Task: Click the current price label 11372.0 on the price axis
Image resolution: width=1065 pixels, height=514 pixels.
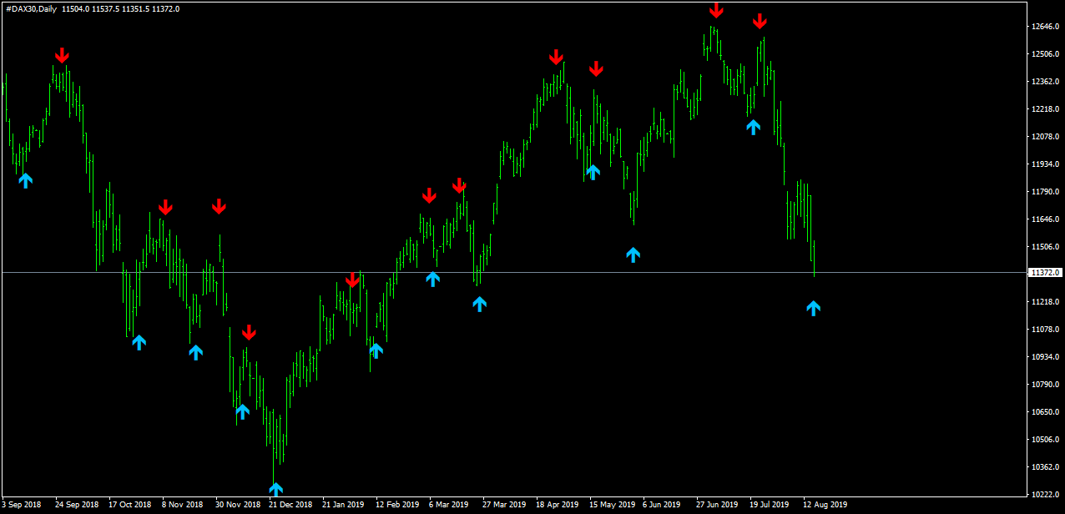Action: click(1046, 273)
